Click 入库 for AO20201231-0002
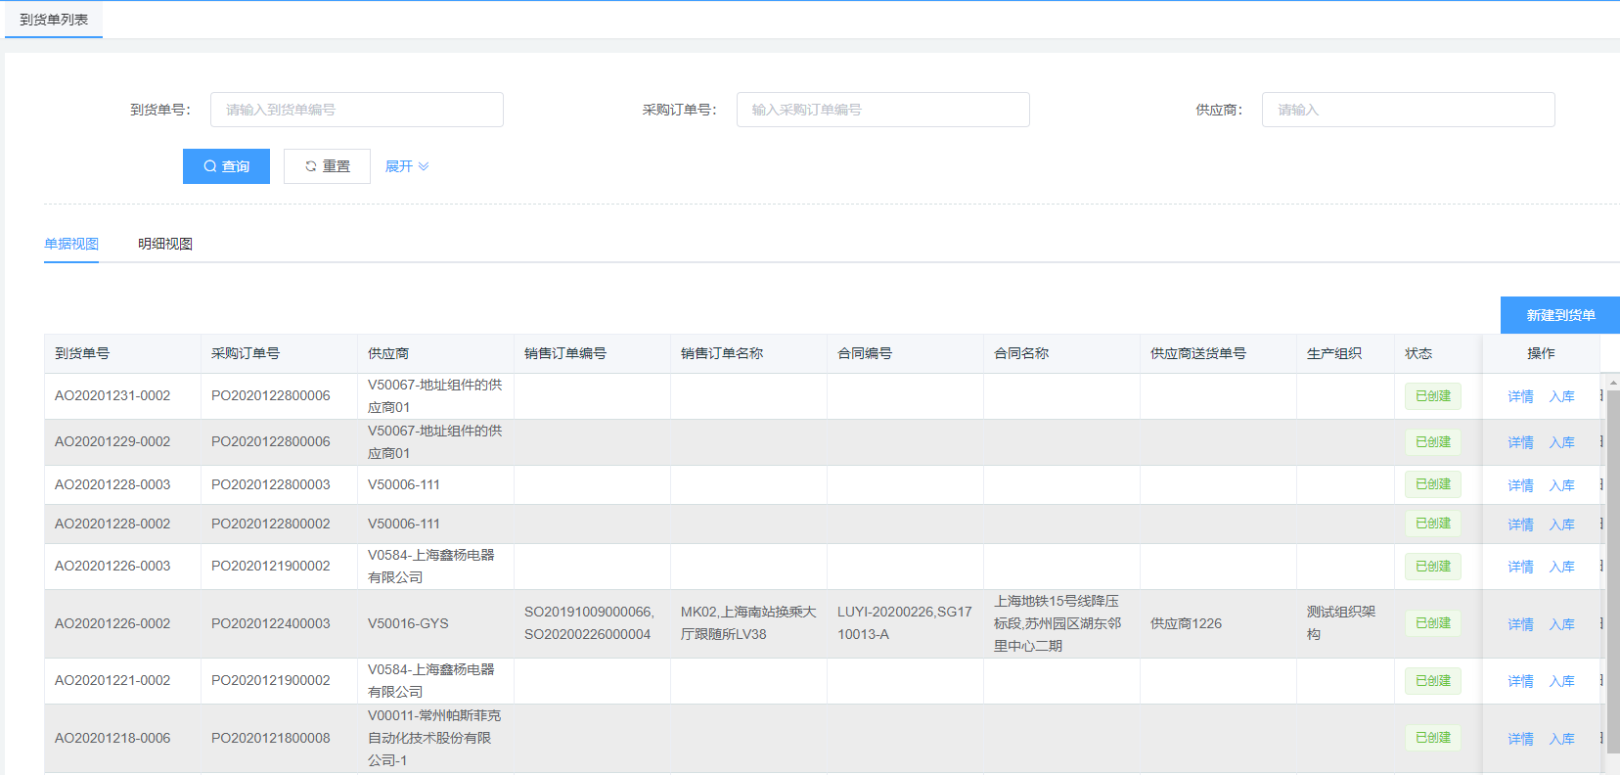The image size is (1620, 775). (1561, 396)
